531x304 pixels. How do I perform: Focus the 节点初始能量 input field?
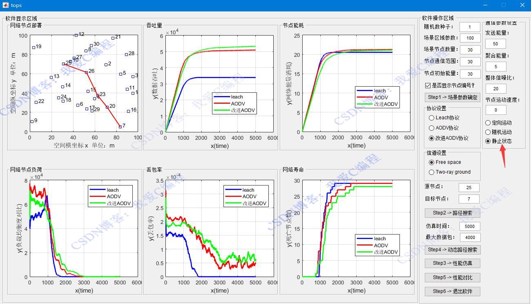click(x=470, y=74)
